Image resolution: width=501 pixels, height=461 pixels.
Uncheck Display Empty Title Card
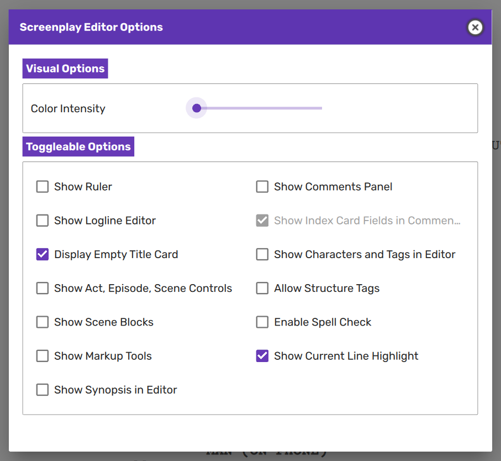click(x=43, y=254)
